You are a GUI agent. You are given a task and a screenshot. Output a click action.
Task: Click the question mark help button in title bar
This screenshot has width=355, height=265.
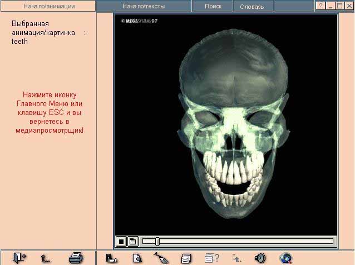321,6
